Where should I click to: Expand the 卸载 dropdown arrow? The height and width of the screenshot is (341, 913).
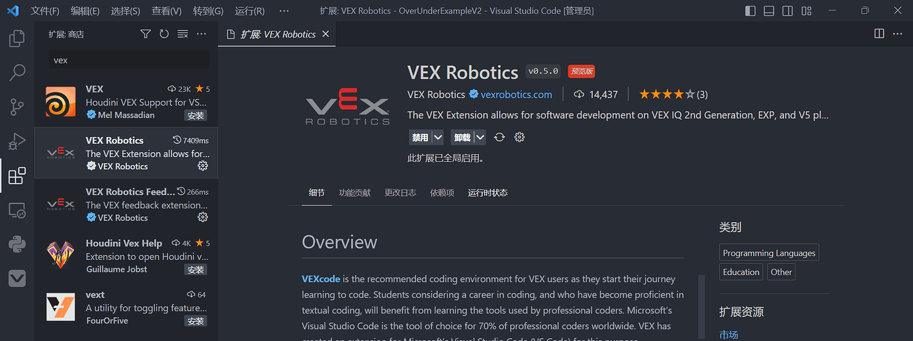[x=480, y=137]
